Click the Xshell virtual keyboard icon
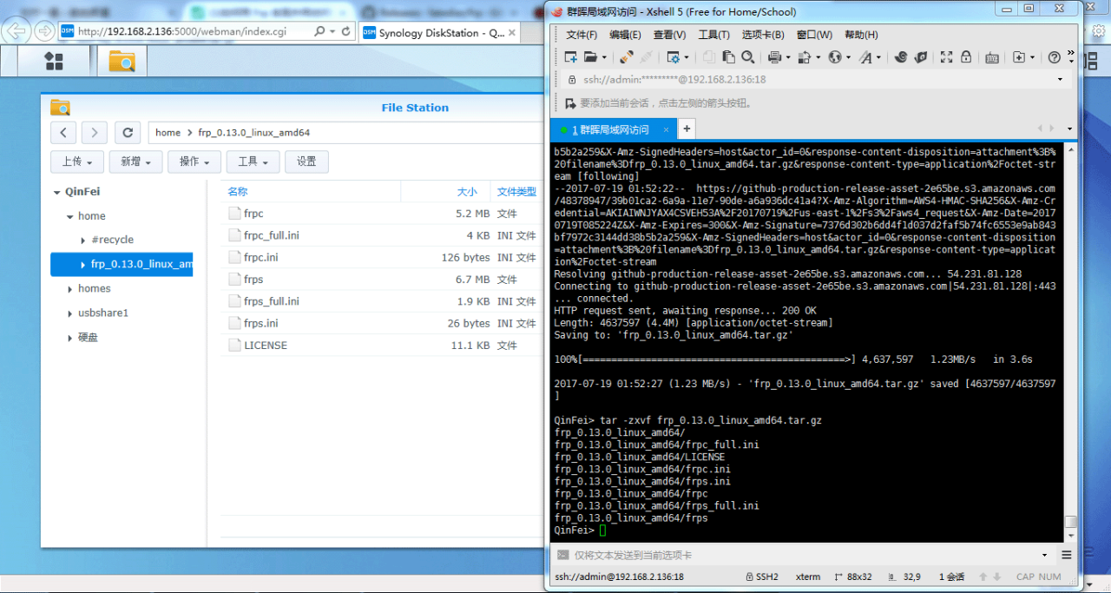Screen dimensions: 1111x593 992,57
